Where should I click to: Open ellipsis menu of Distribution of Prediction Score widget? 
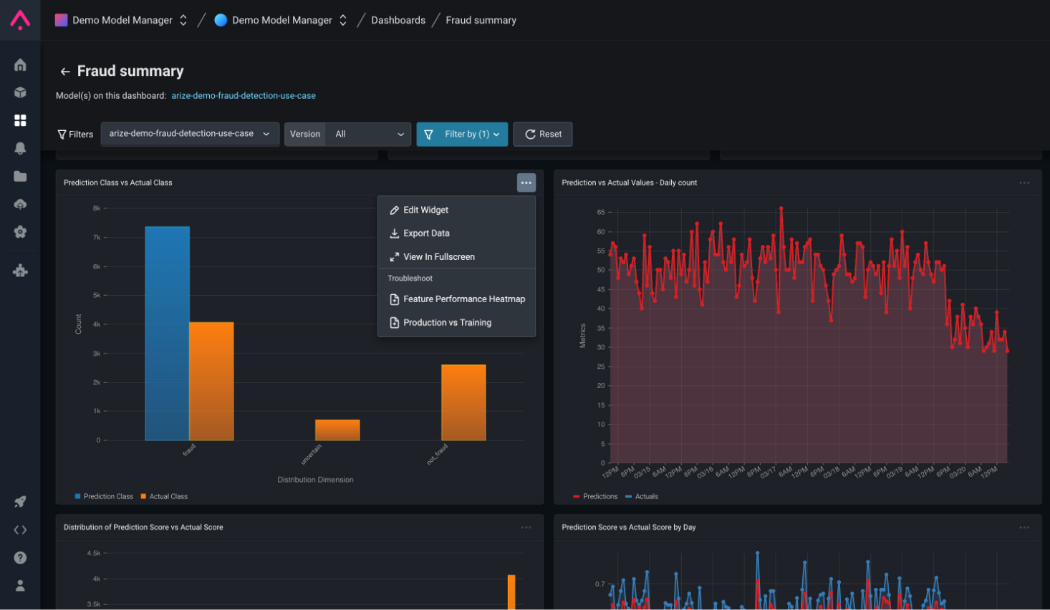[526, 528]
